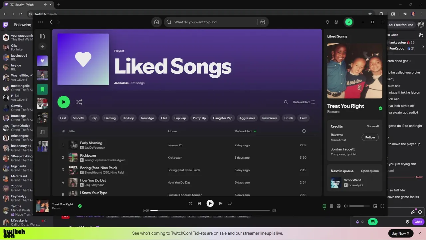
Task: Enter full screen mode icon
Action: 382,206
